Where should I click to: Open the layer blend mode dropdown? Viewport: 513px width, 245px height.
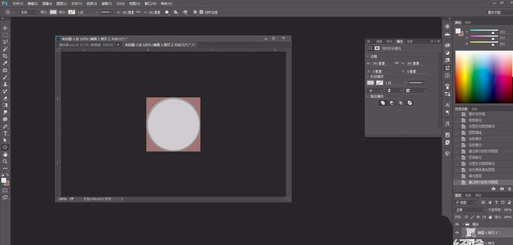tap(470, 210)
